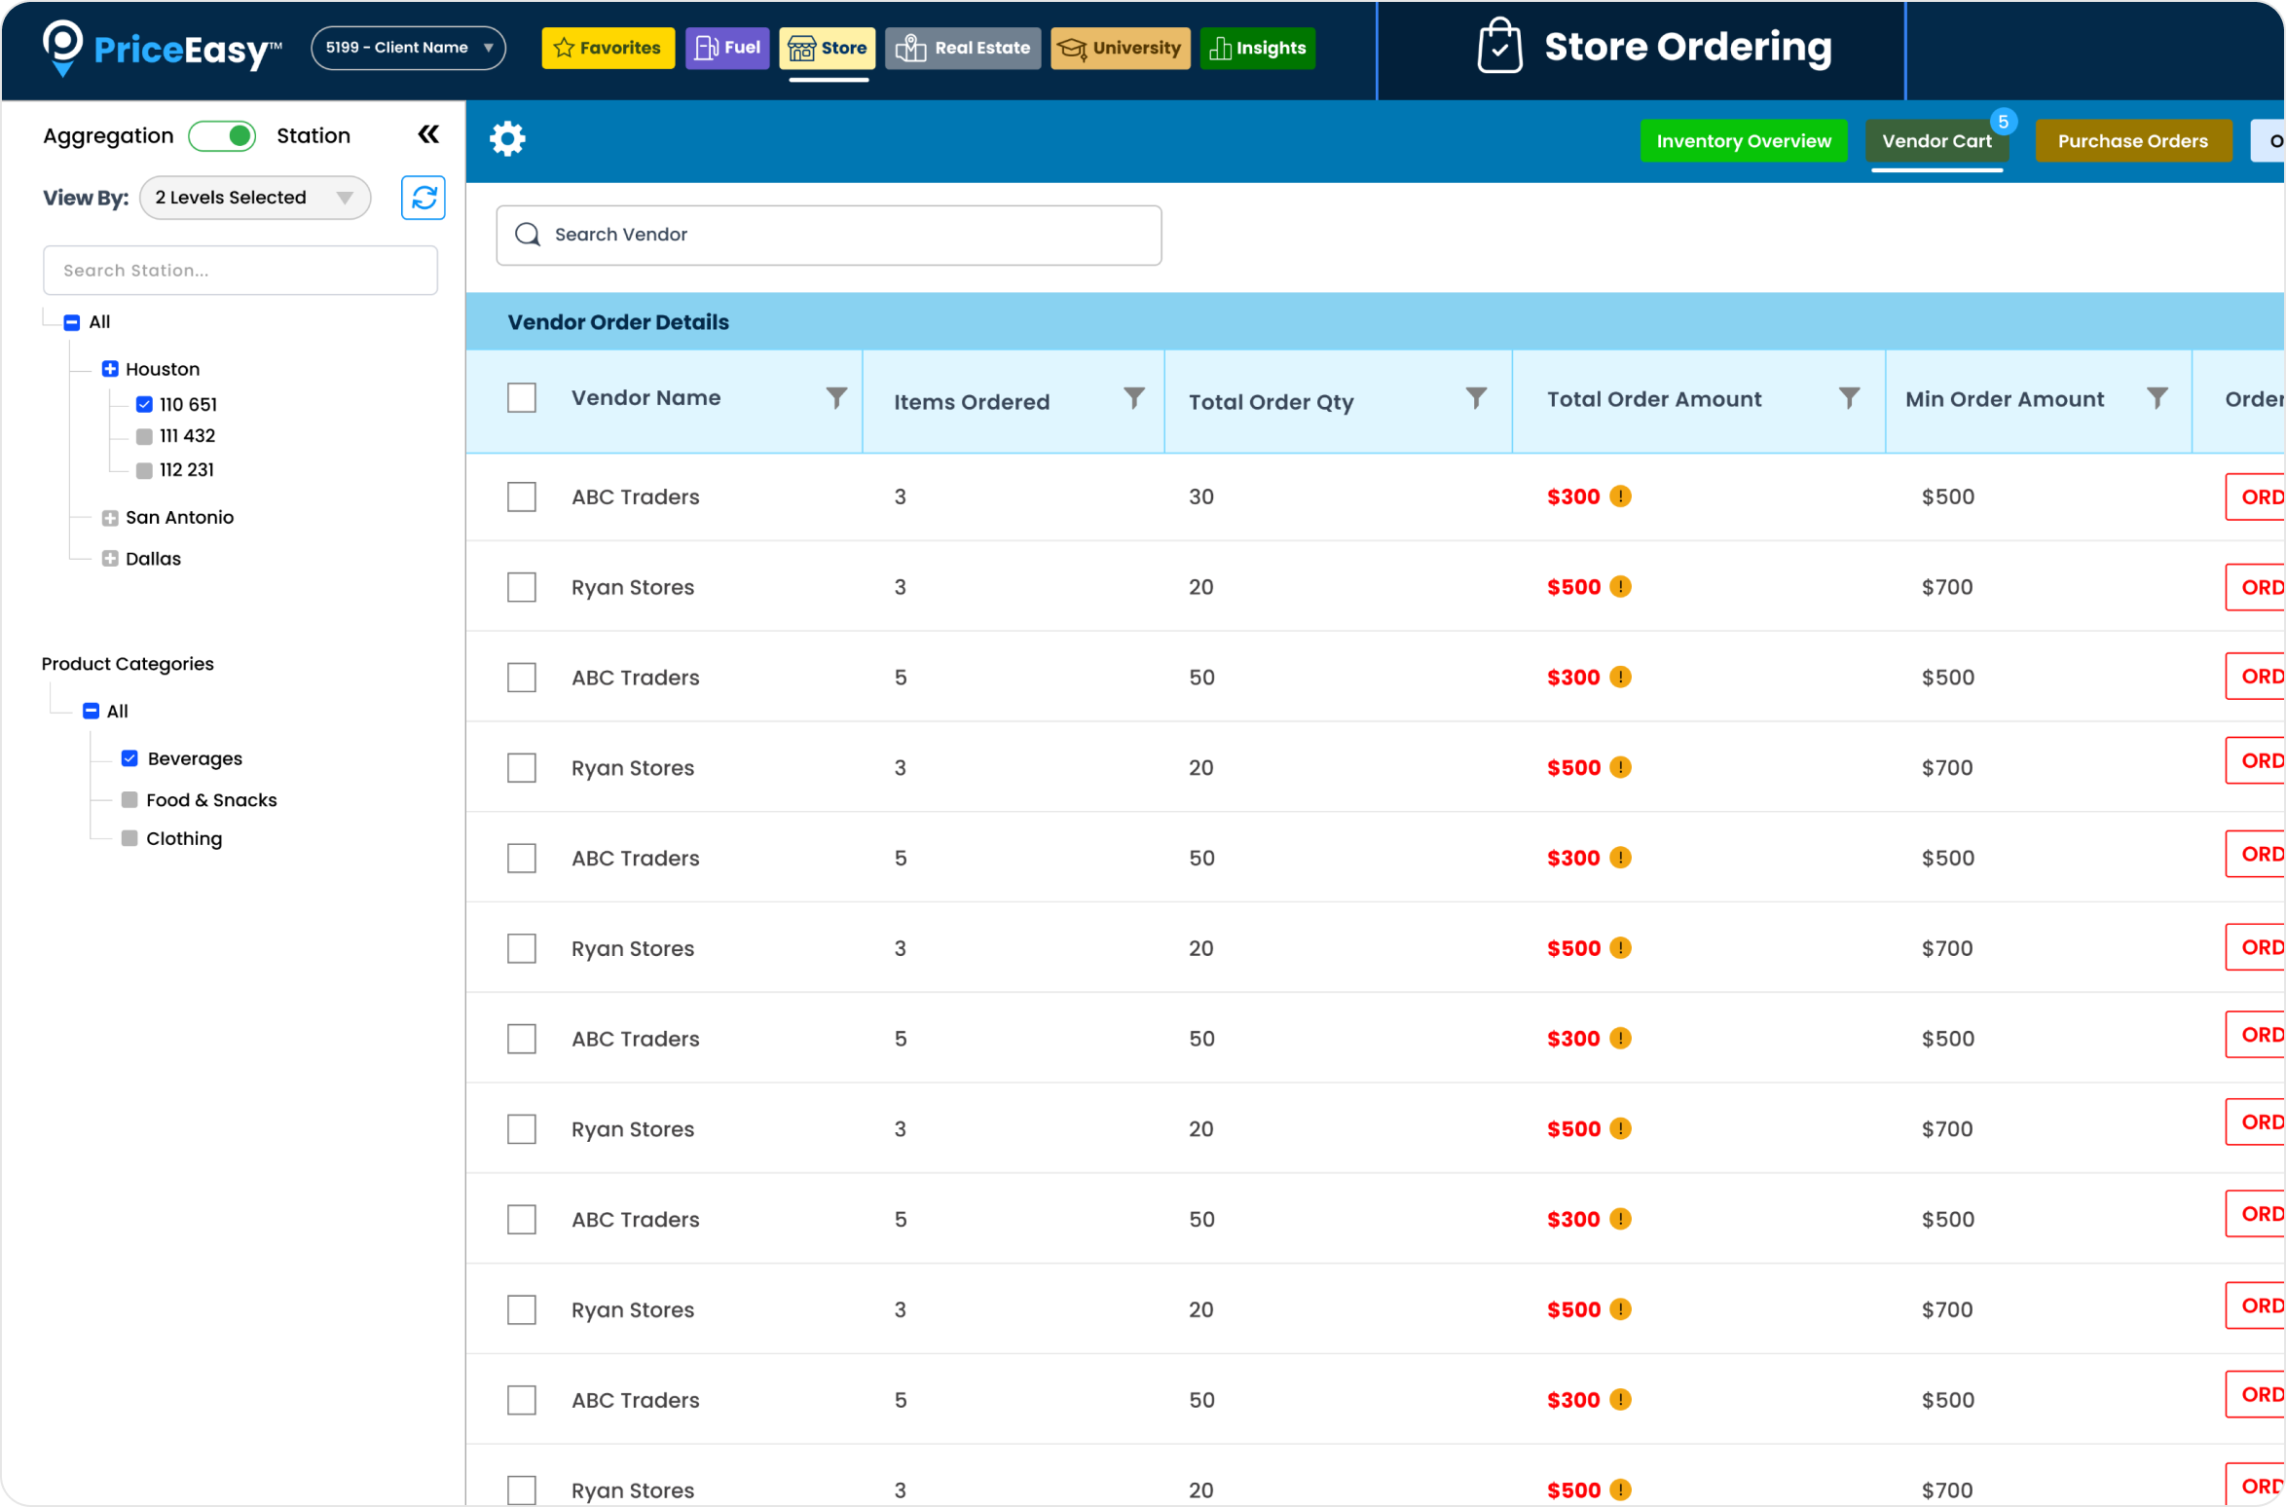Open the settings gear icon
This screenshot has width=2286, height=1507.
point(507,139)
